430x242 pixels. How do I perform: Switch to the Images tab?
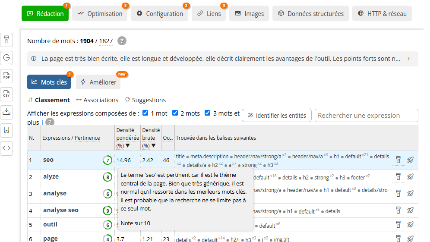tap(249, 13)
